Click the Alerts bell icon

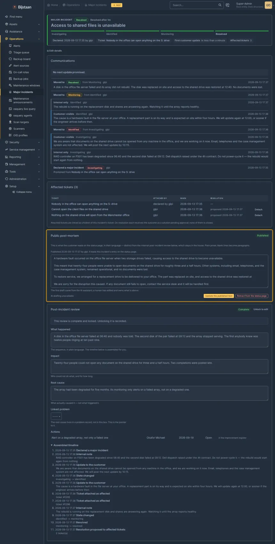pos(11,46)
